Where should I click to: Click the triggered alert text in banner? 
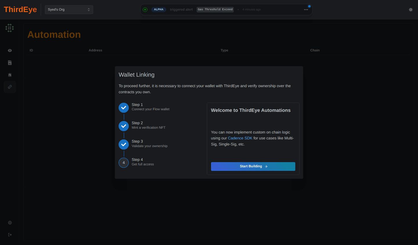click(181, 10)
